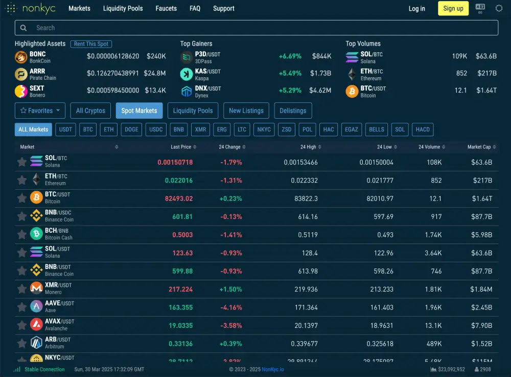Click the ARRR Pirate Chain icon
The height and width of the screenshot is (377, 511).
[21, 74]
